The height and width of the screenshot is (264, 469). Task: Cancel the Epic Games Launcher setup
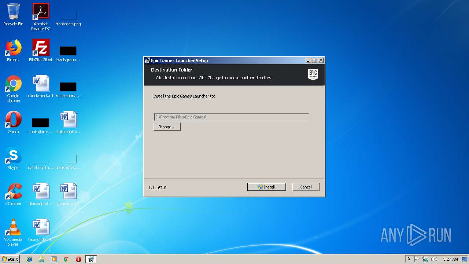(306, 187)
